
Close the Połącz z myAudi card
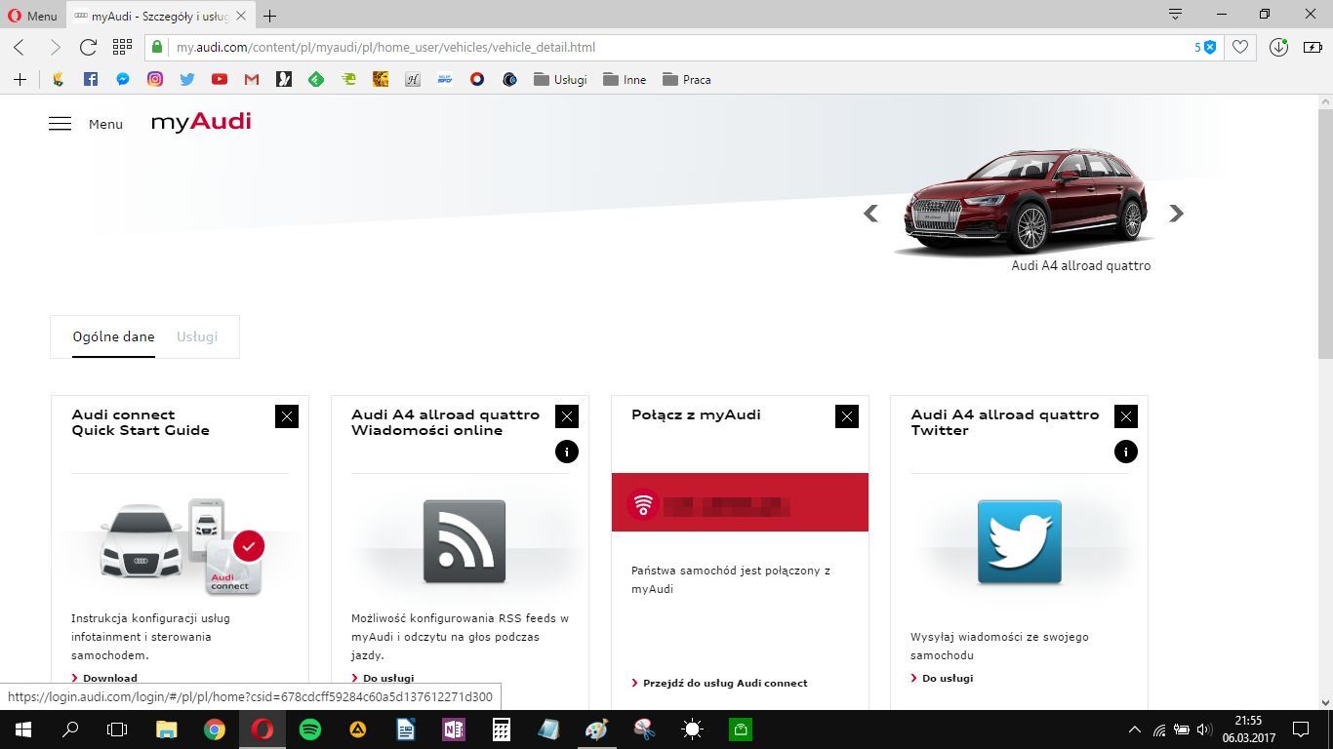847,416
